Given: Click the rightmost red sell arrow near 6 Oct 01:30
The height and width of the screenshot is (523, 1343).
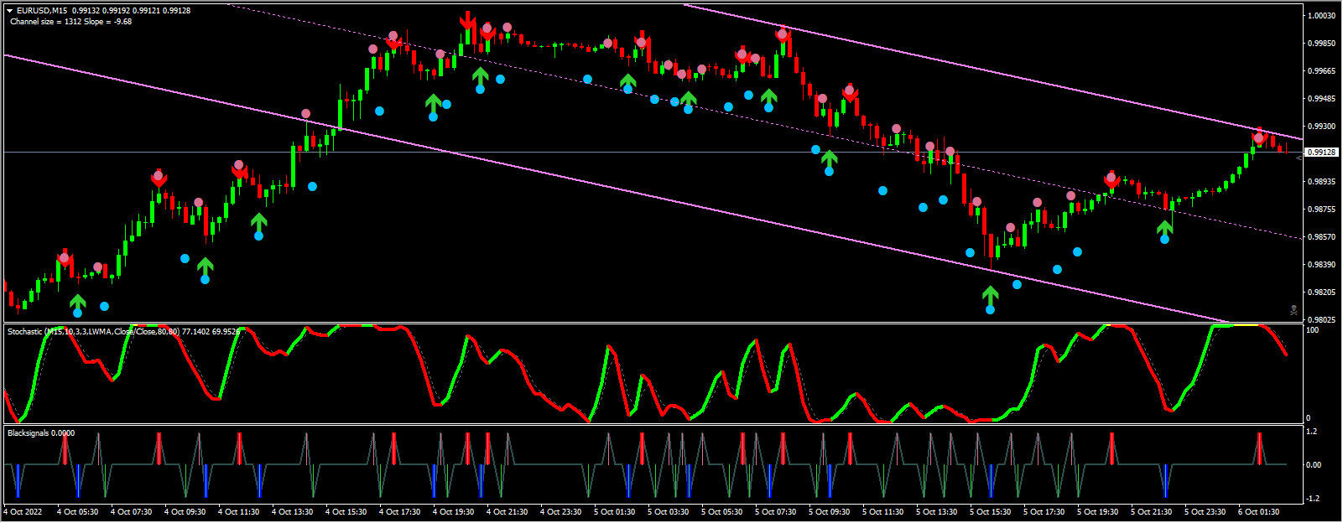Looking at the screenshot, I should pyautogui.click(x=1259, y=135).
